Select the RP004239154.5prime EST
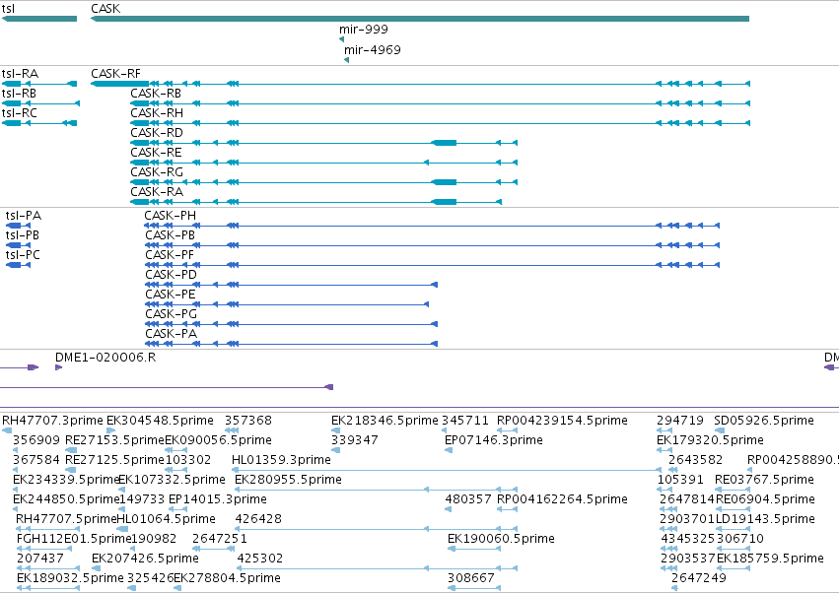This screenshot has height=593, width=839. [x=507, y=430]
